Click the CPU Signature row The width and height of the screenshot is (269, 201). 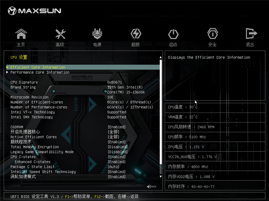click(83, 82)
